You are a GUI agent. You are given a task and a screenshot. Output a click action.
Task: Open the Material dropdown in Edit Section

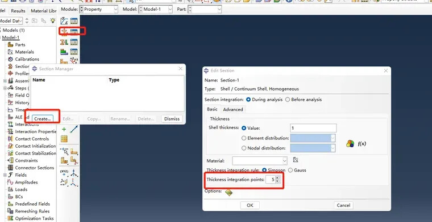click(x=260, y=160)
